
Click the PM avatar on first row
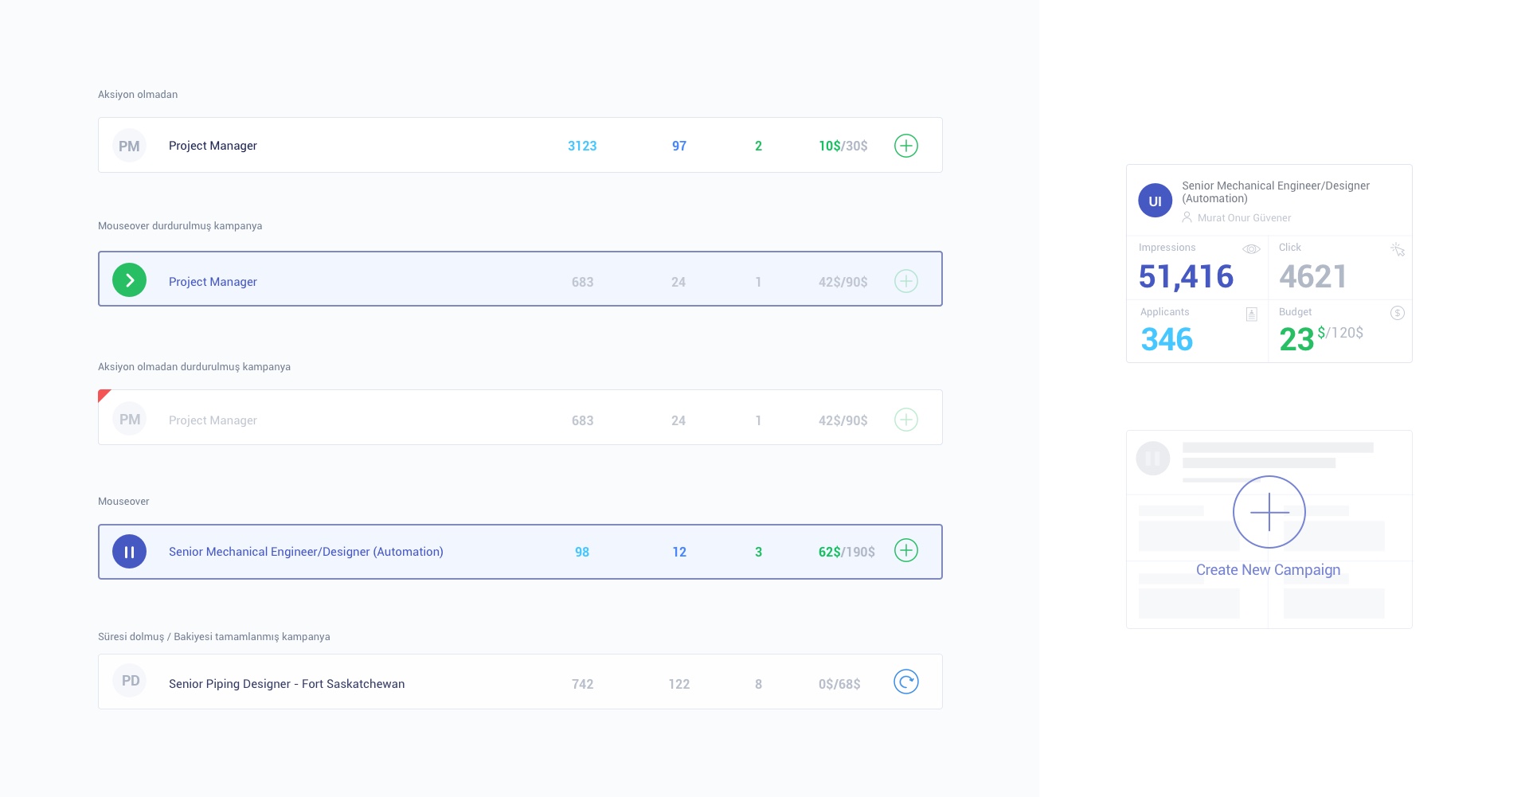[x=129, y=147]
